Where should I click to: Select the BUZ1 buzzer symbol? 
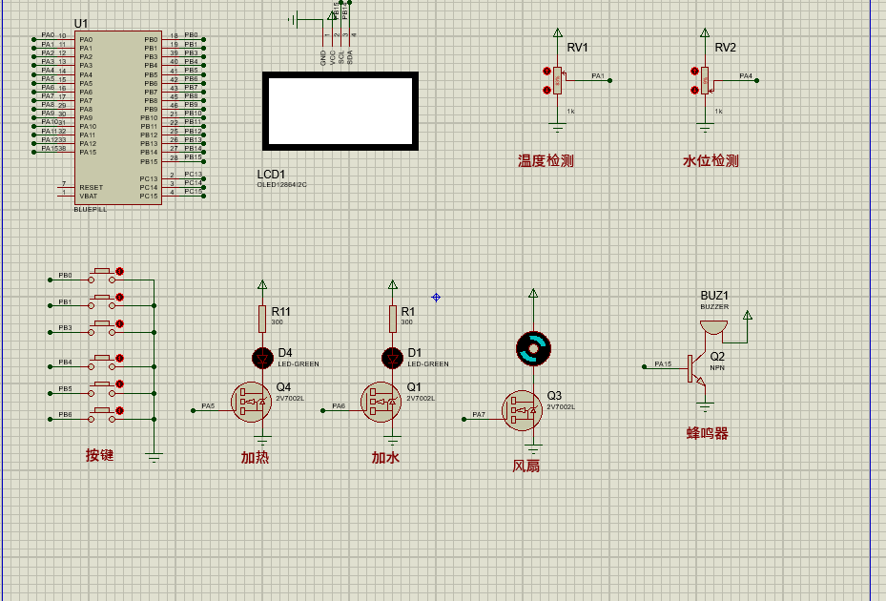[713, 327]
